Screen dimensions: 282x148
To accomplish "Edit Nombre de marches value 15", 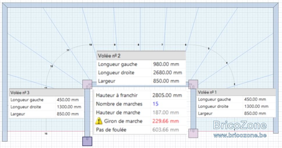I will [x=155, y=104].
